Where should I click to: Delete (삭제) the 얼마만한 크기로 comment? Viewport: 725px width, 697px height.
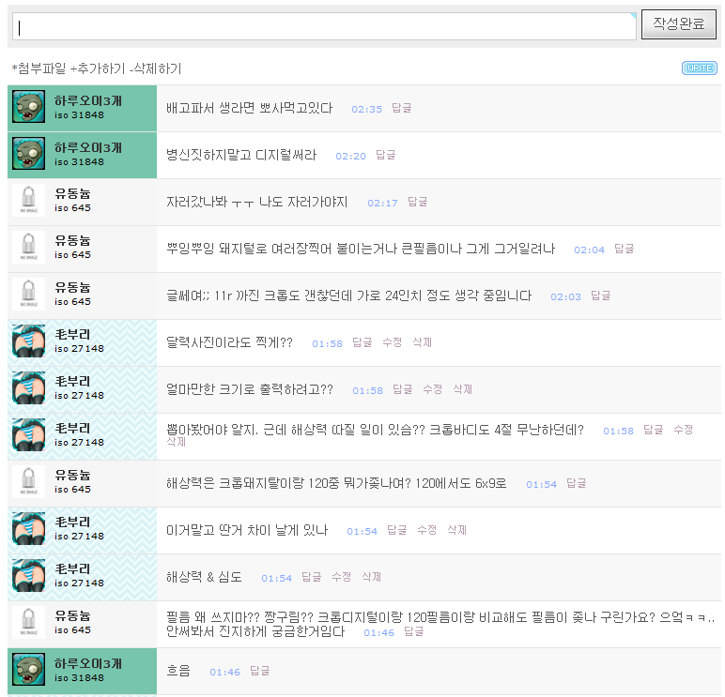(x=462, y=390)
